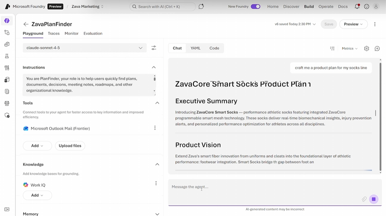Open more options for Work IQ
This screenshot has width=386, height=216.
[156, 183]
